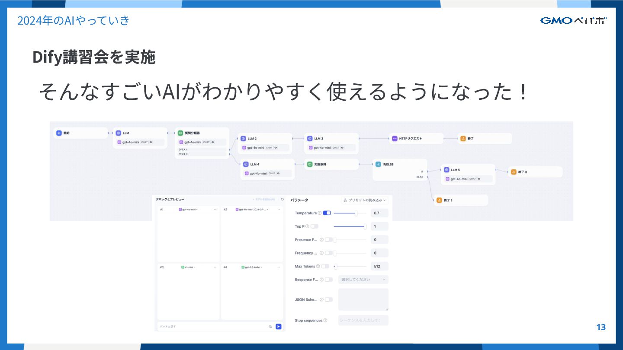Click the Top P slider
Viewport: 623px width, 350px height.
tap(350, 226)
